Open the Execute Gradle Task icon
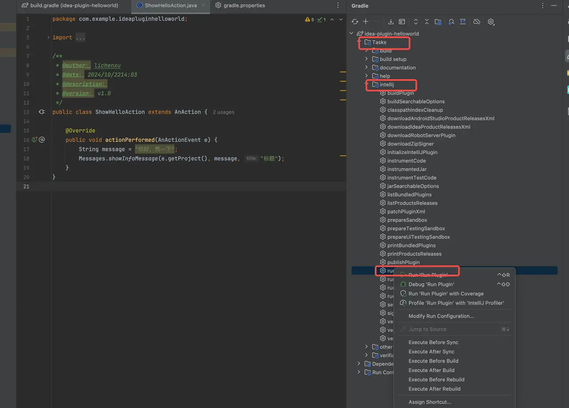This screenshot has width=569, height=408. [402, 21]
